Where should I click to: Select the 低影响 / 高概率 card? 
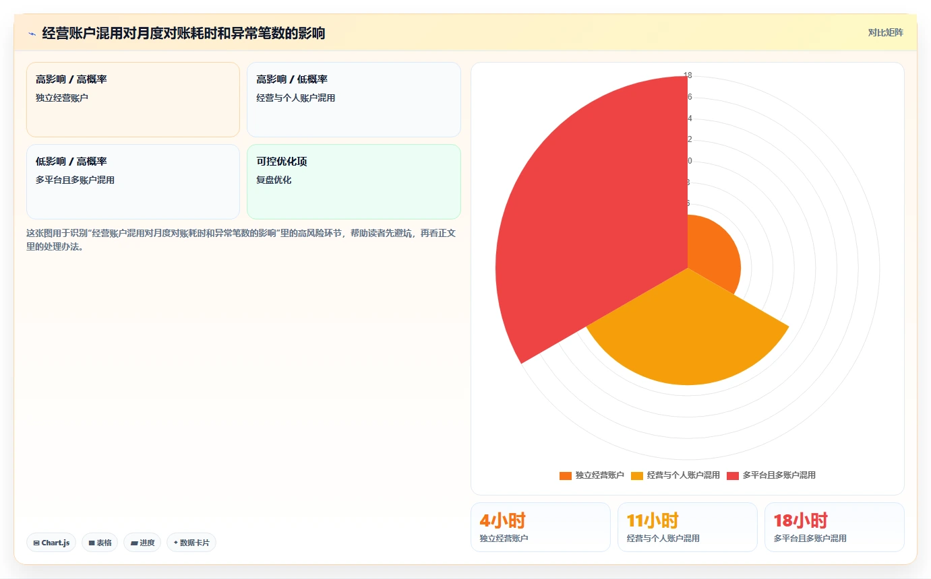(133, 182)
